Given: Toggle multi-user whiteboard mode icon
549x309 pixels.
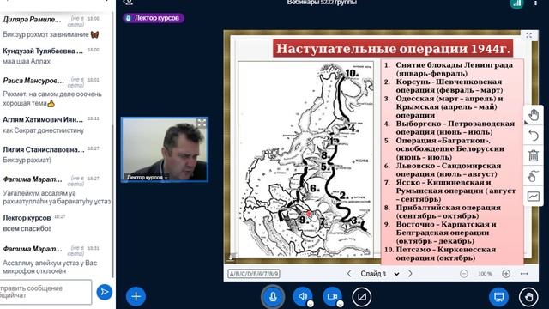Looking at the screenshot, I should pos(534,176).
